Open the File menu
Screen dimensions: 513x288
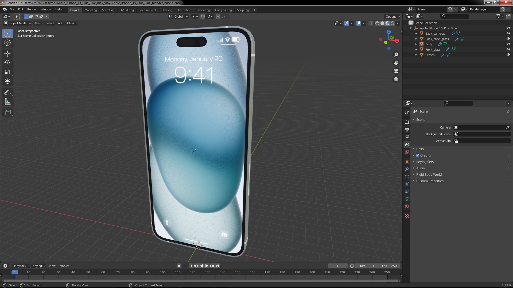pos(12,9)
